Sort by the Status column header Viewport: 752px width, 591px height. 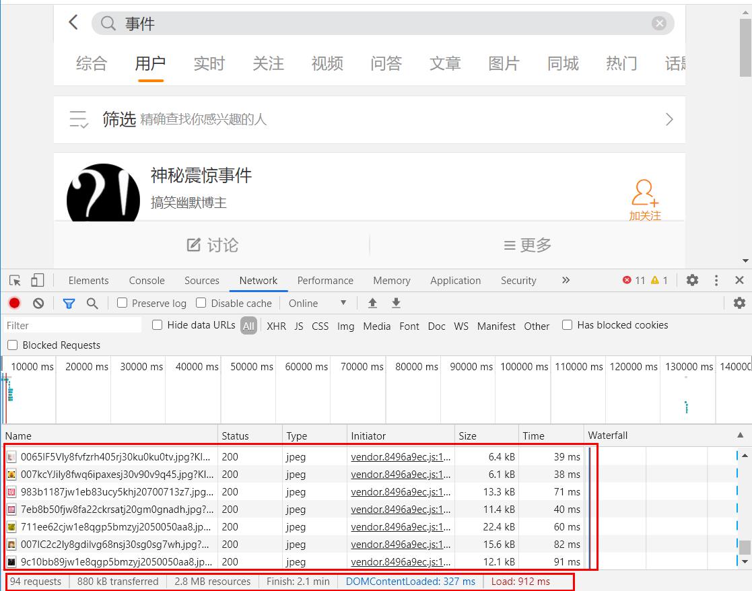click(250, 436)
